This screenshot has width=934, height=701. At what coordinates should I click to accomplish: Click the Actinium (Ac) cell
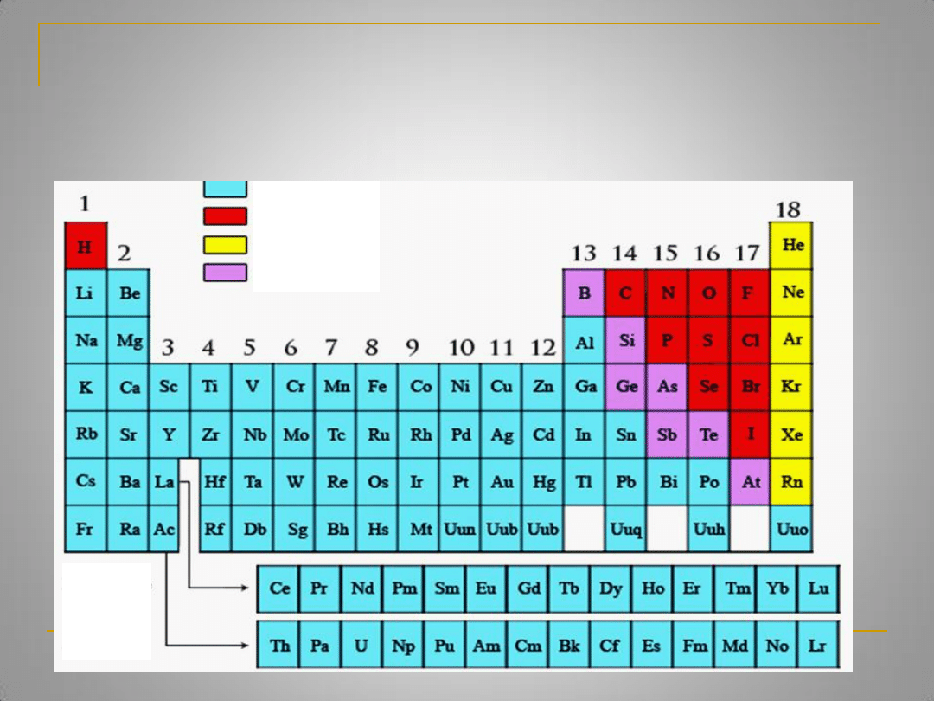[163, 529]
